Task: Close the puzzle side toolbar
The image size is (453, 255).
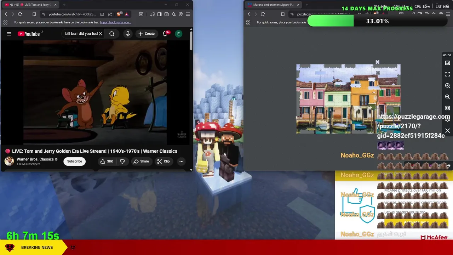Action: 447,131
